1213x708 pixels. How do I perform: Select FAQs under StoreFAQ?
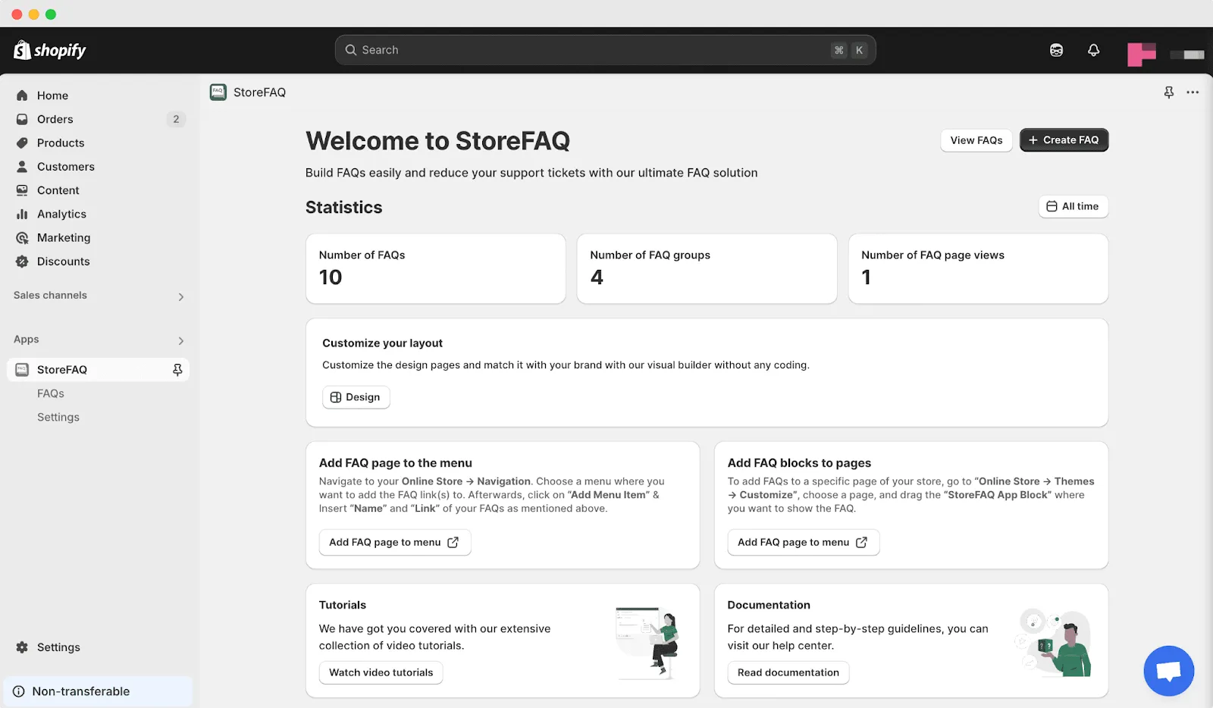click(51, 393)
